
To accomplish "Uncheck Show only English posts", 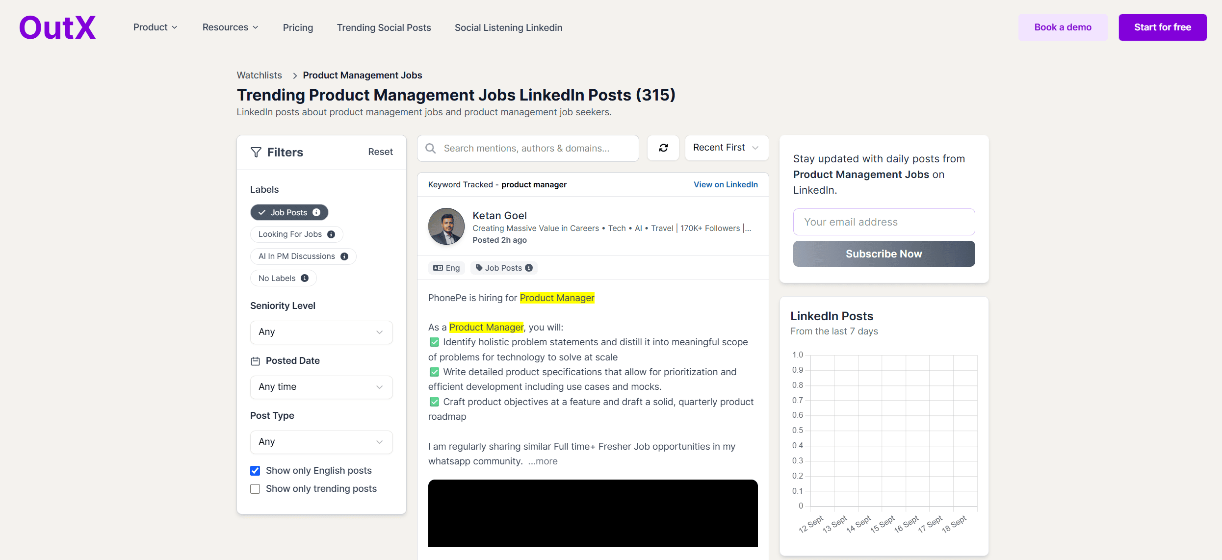I will point(255,471).
